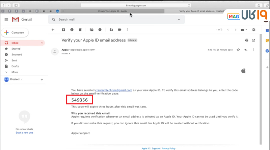Expand the More section in the sidebar
Image resolution: width=270 pixels, height=150 pixels.
pyautogui.click(x=15, y=72)
